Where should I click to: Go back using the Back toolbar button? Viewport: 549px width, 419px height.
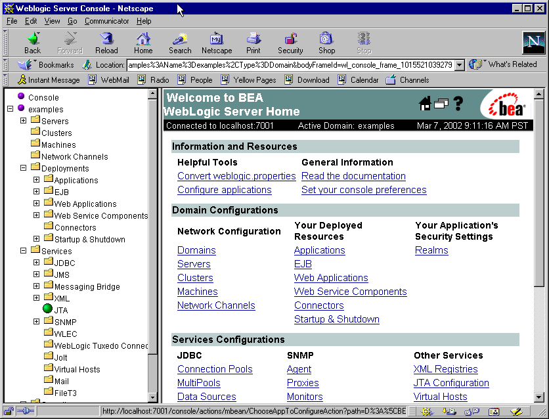(x=33, y=43)
